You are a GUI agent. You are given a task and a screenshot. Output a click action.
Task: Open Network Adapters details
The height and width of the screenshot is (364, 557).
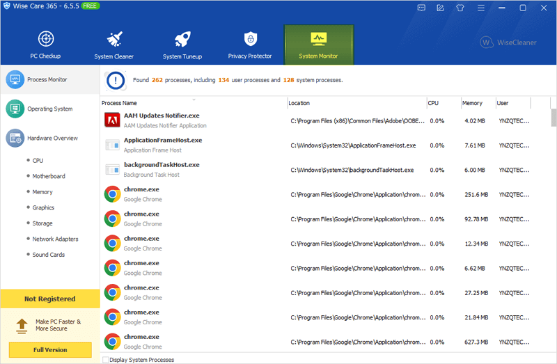point(55,239)
